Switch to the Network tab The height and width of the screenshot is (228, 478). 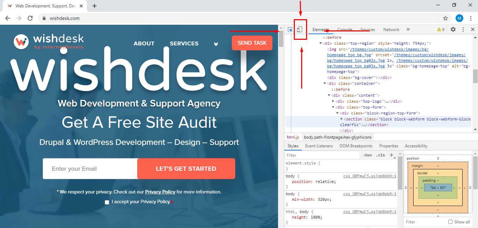[391, 30]
